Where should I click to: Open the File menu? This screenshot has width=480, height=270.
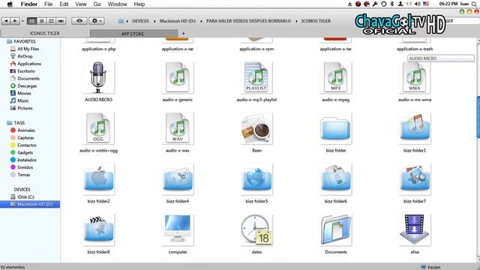pyautogui.click(x=48, y=4)
